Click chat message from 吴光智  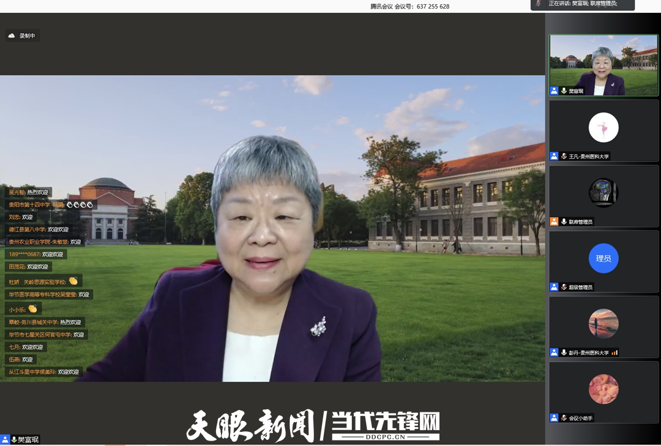tap(29, 192)
